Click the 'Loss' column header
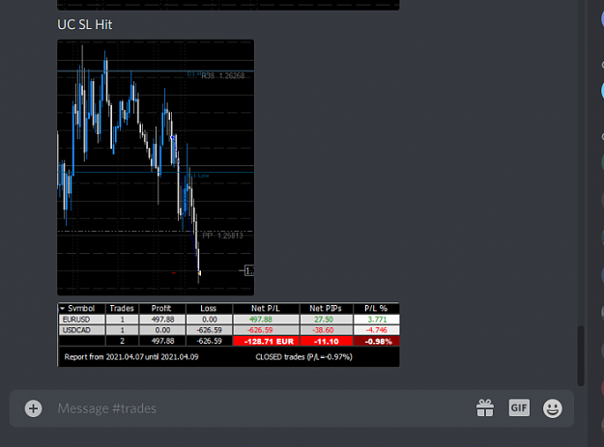 click(209, 309)
